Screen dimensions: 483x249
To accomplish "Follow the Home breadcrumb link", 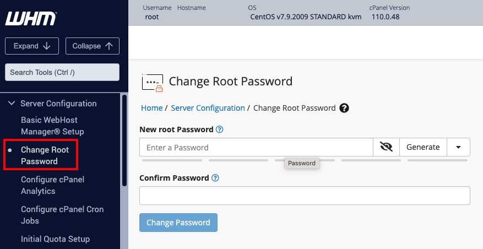I will pyautogui.click(x=151, y=108).
